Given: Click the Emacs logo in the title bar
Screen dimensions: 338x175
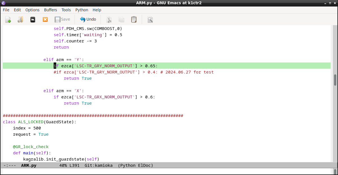Looking at the screenshot, I should pyautogui.click(x=3, y=3).
